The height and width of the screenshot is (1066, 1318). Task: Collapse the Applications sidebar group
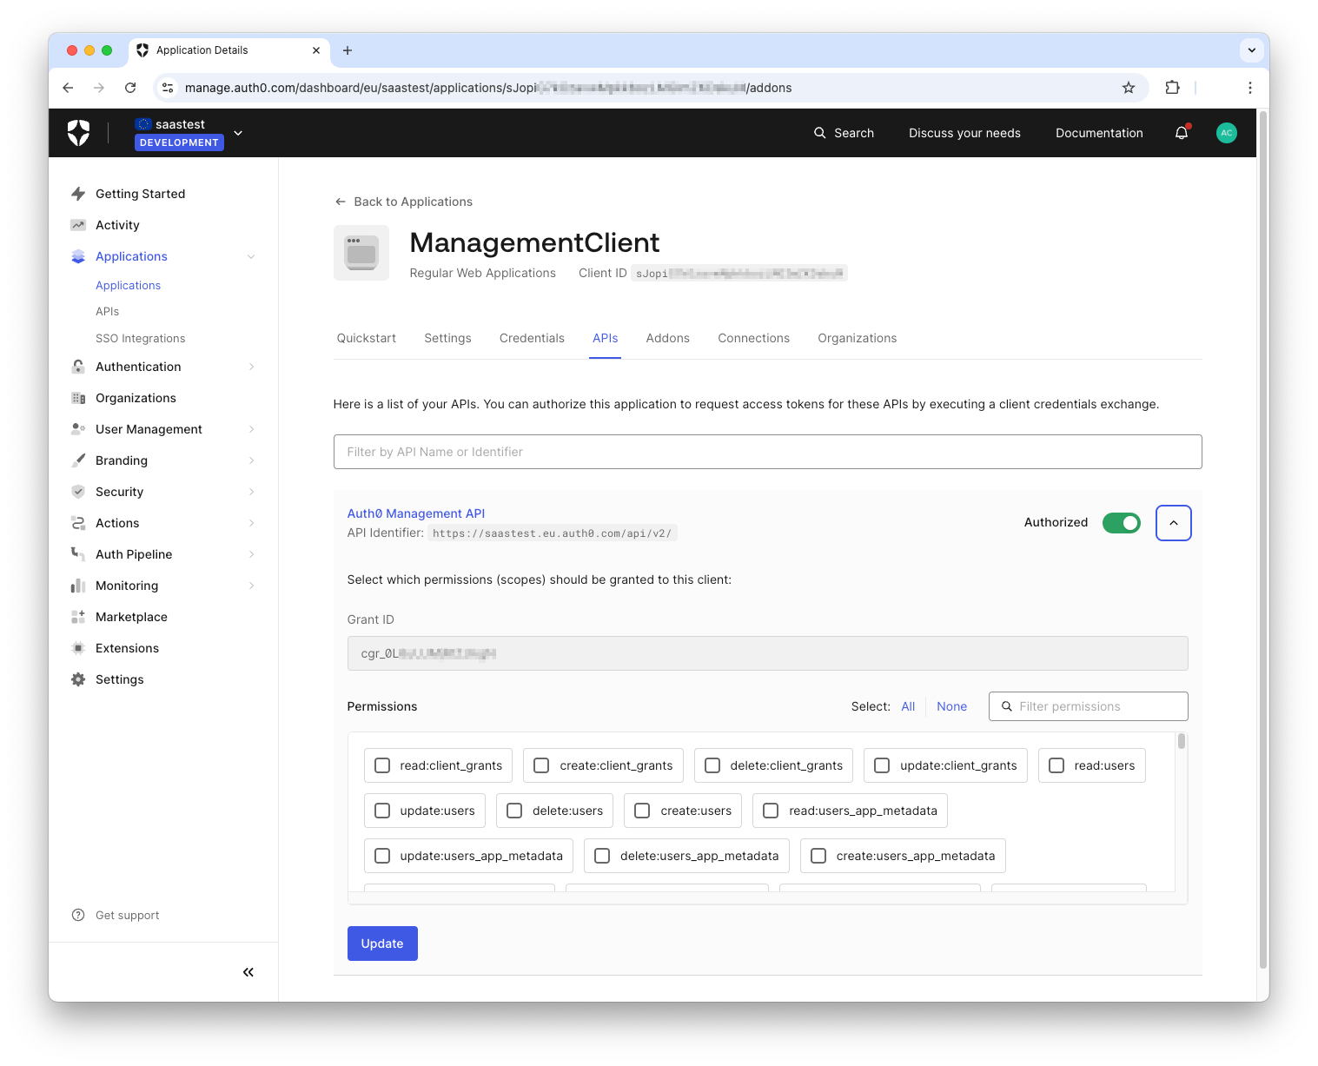point(251,256)
